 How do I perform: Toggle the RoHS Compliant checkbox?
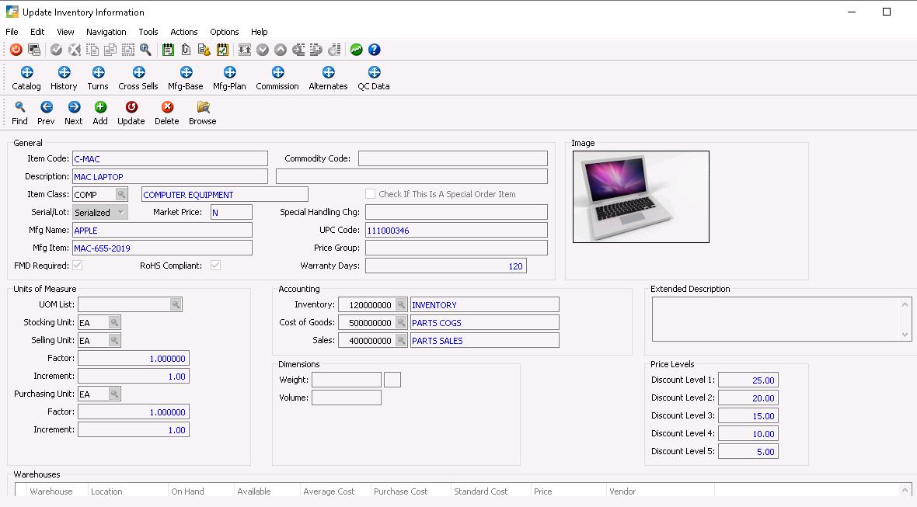[215, 266]
